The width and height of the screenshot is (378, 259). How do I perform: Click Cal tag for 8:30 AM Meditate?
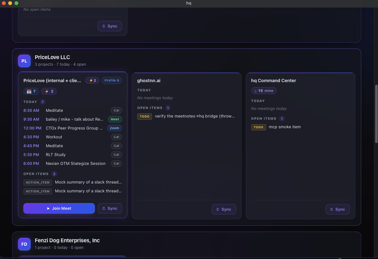[x=116, y=110]
